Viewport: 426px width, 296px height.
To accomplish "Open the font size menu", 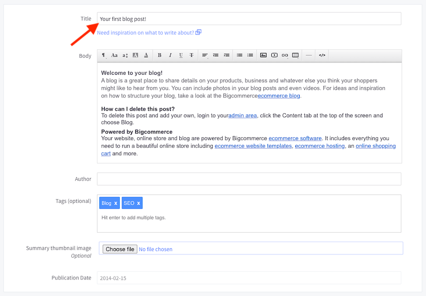I will click(125, 55).
